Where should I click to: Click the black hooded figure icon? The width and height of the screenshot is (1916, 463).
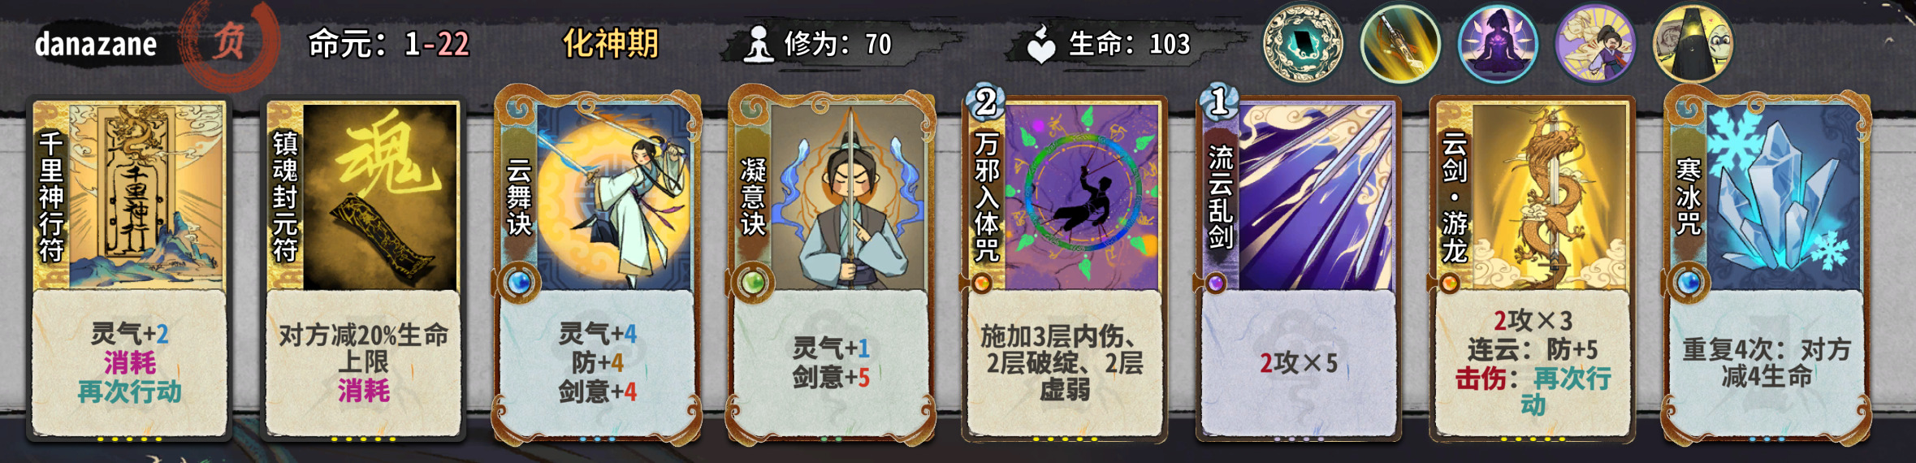coord(1693,43)
